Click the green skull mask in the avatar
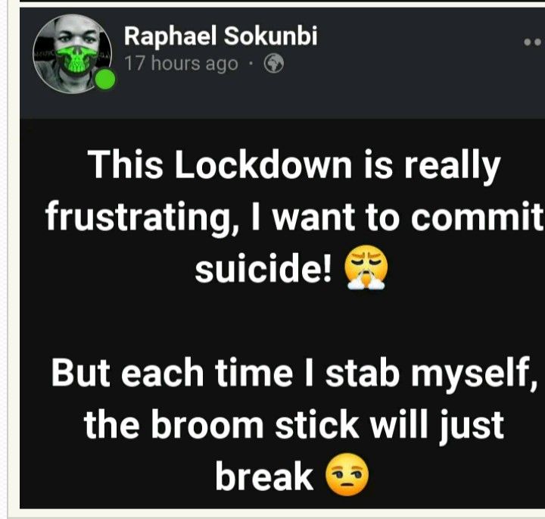Screen dimensions: 545x519 (76, 60)
